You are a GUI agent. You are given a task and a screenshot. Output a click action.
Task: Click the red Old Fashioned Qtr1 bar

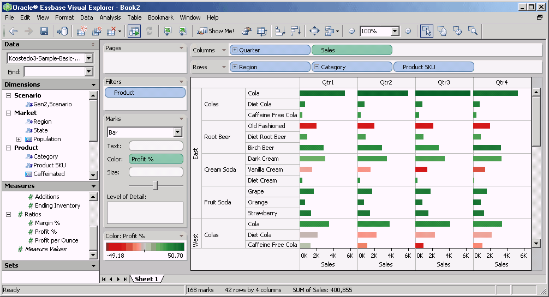click(308, 126)
